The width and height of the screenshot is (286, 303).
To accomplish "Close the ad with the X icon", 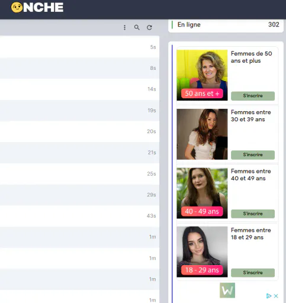I will pos(276,296).
